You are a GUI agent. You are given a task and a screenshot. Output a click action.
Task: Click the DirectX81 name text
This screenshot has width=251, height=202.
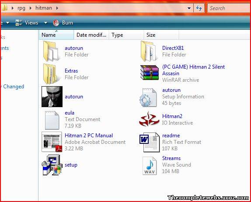pos(173,48)
